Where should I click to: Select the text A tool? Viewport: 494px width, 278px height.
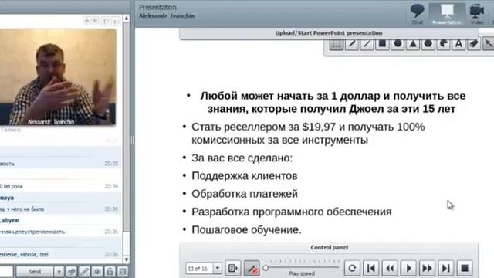(458, 44)
